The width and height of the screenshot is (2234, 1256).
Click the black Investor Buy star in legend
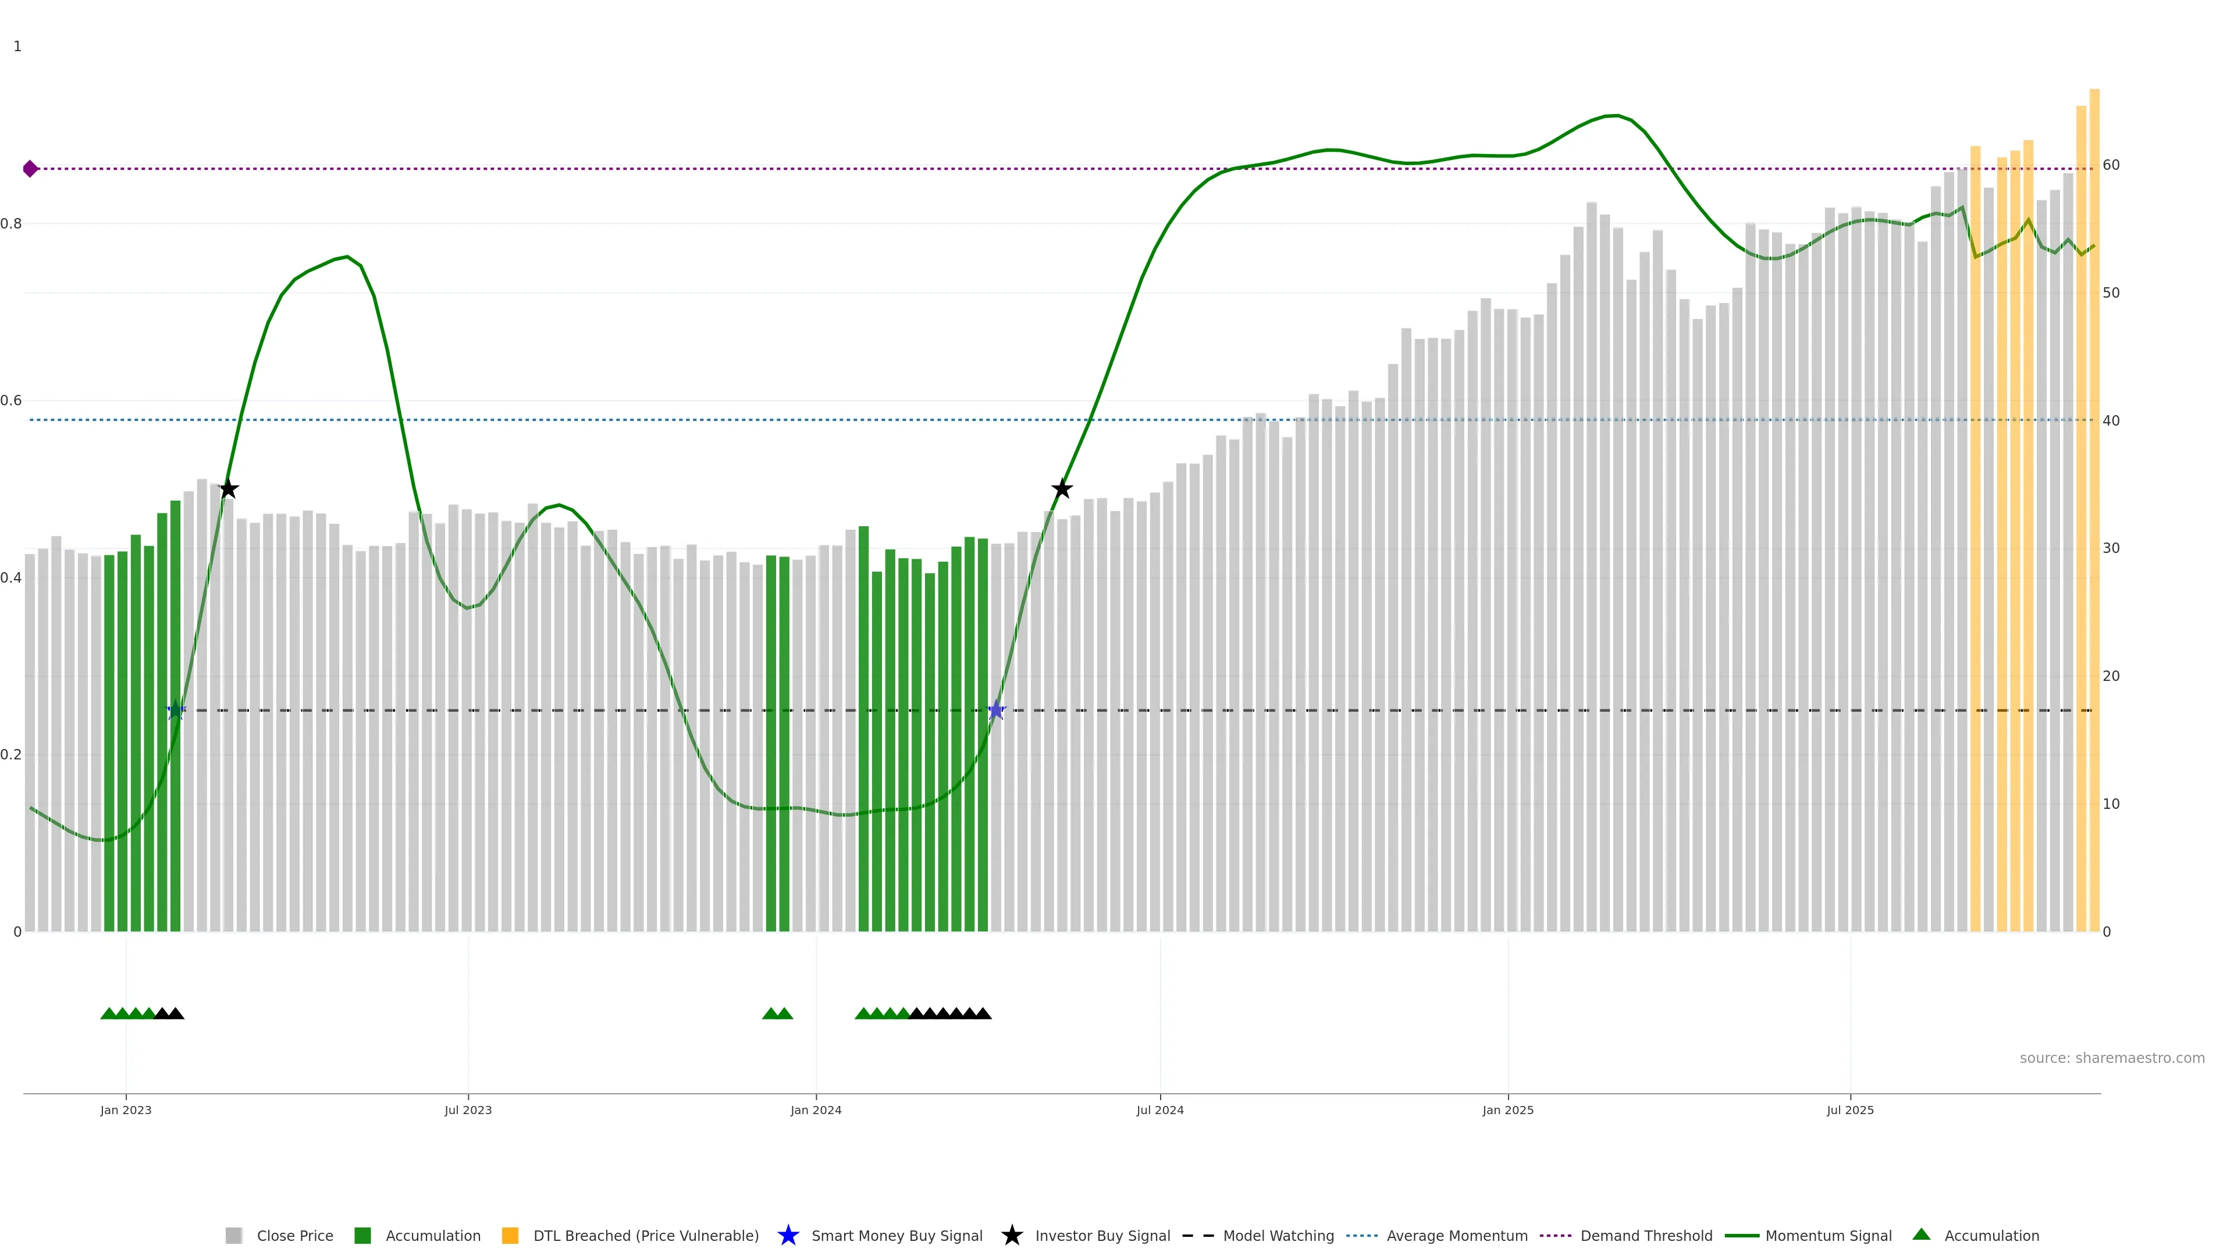[x=1011, y=1235]
